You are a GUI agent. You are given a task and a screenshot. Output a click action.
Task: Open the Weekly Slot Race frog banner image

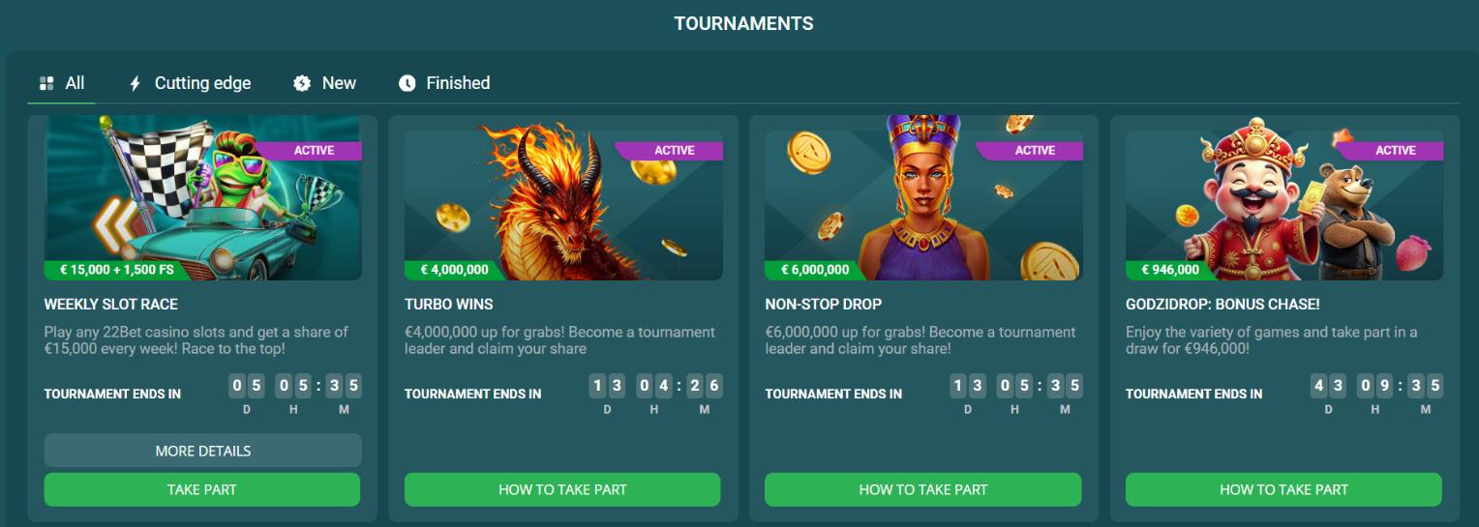pyautogui.click(x=202, y=198)
